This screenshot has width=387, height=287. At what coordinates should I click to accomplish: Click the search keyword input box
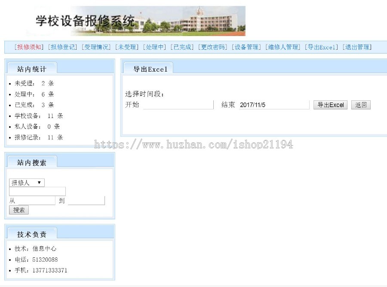(37, 191)
